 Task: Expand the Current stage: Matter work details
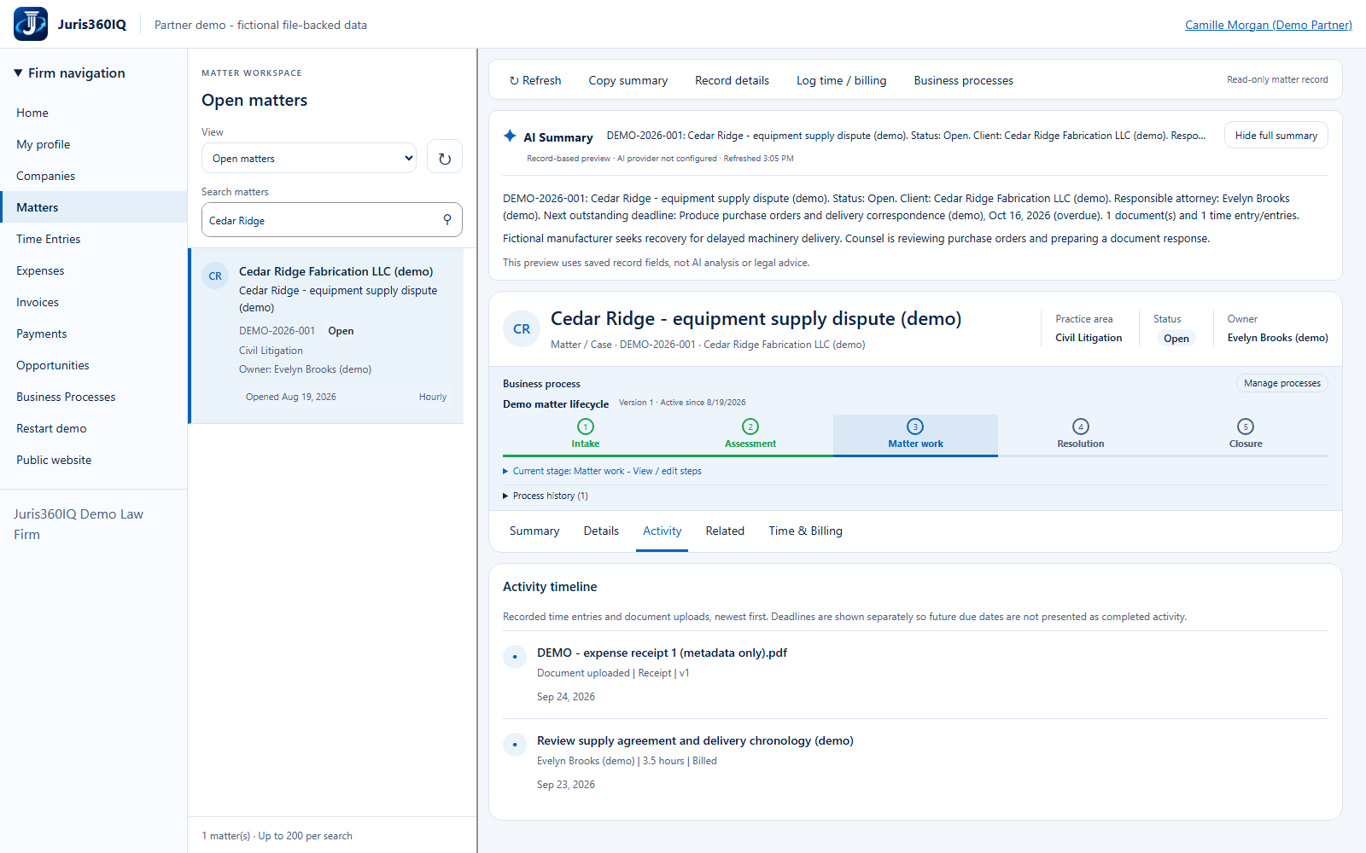pos(602,471)
